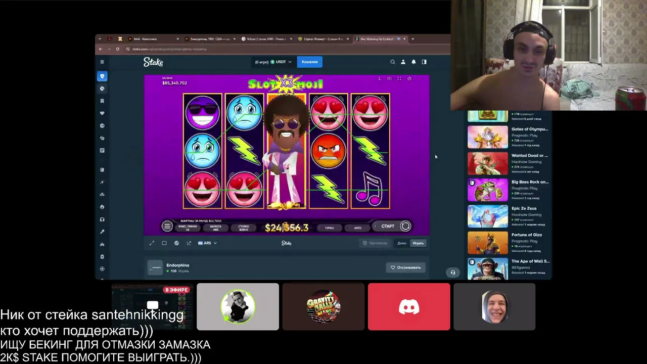Click the Отслеживать follow button
Screen dimensions: 647x364
click(x=405, y=267)
